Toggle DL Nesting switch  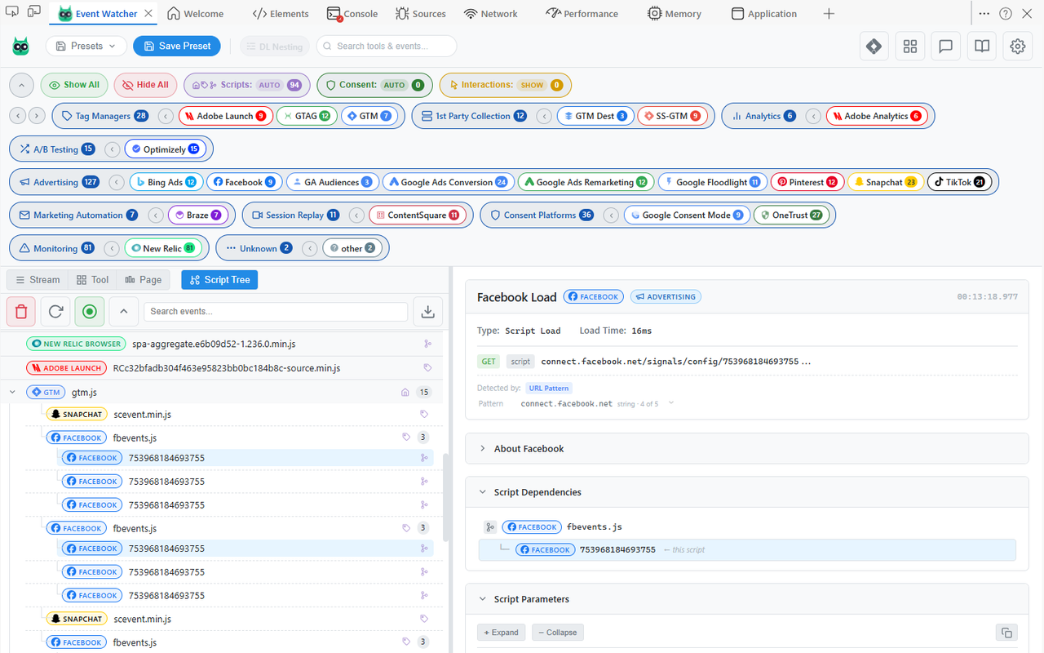point(275,47)
